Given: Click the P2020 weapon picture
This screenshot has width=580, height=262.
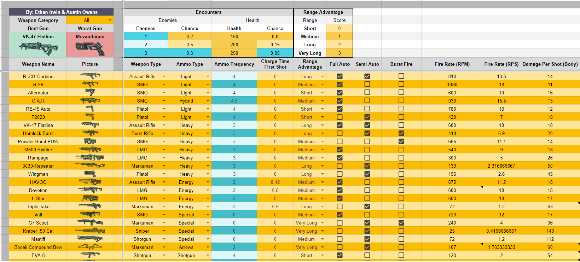Looking at the screenshot, I should [x=90, y=116].
